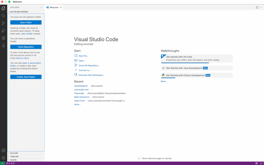Open the Extensions view
The image size is (264, 165).
click(3, 38)
